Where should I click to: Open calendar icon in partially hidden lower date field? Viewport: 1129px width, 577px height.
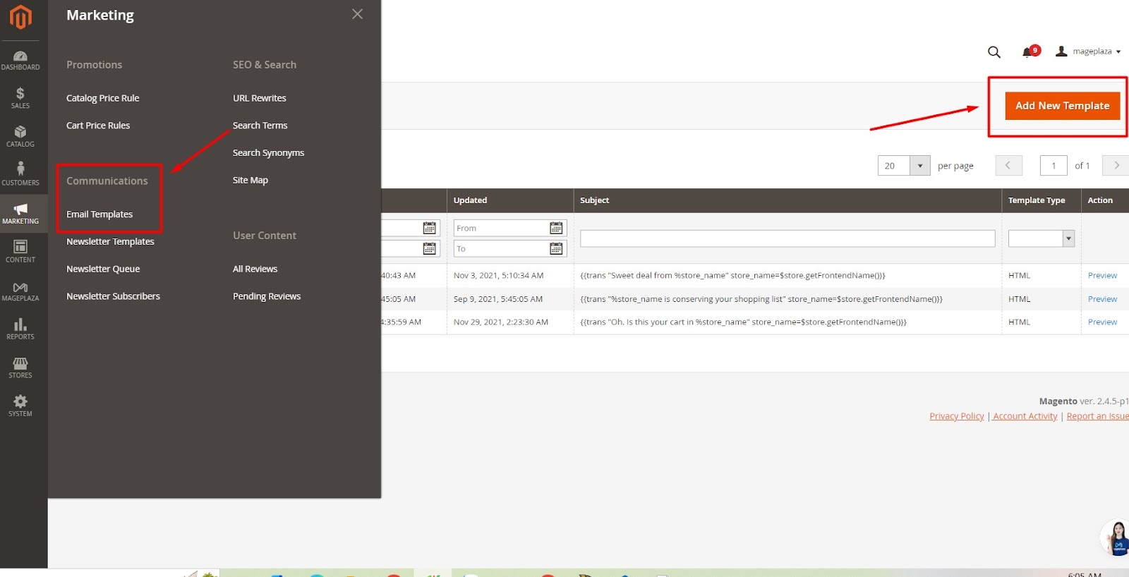429,248
